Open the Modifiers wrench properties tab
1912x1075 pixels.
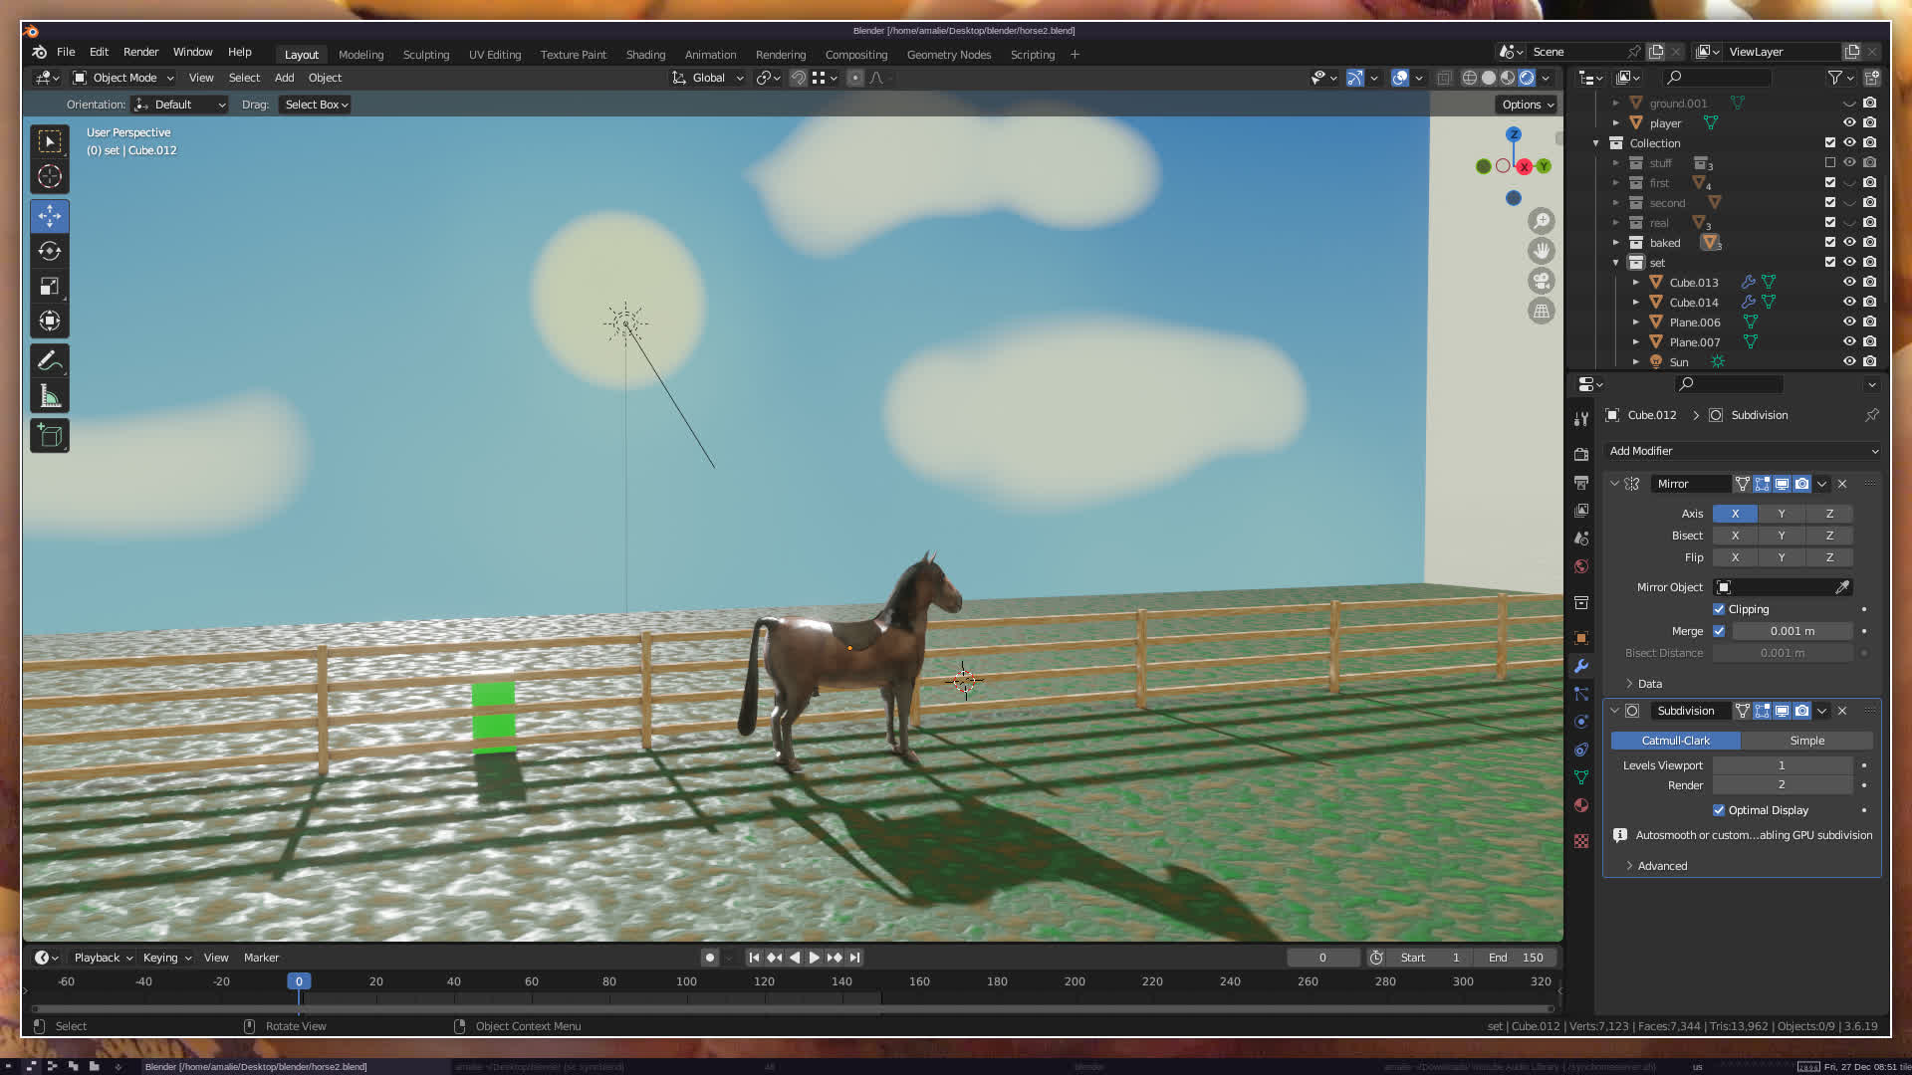click(x=1581, y=666)
